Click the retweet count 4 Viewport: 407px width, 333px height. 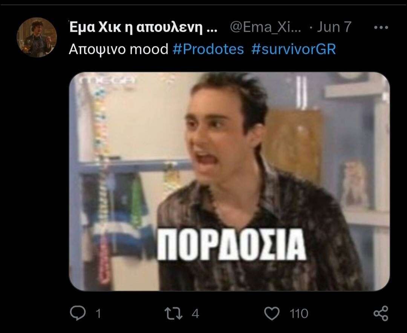click(x=195, y=314)
